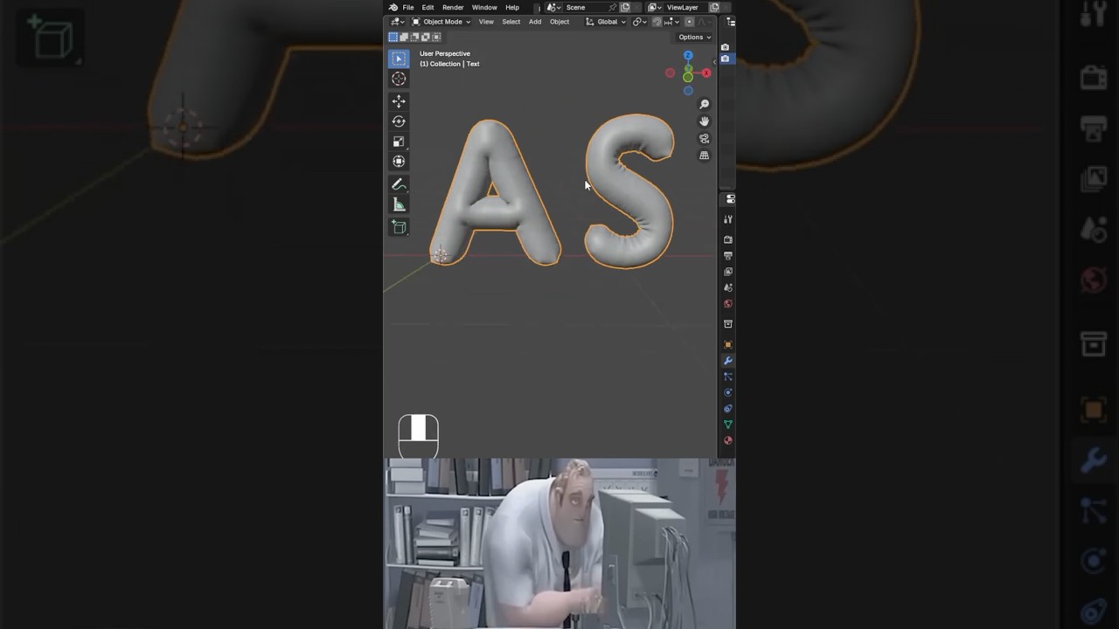Set selection mode to invert

pos(425,37)
